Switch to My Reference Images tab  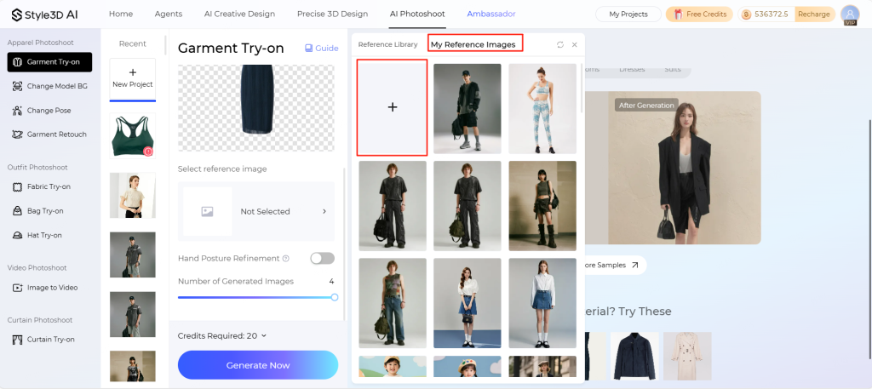(473, 44)
